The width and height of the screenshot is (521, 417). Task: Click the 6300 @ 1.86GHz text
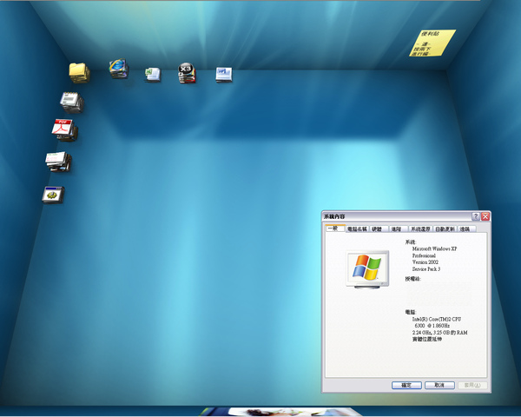click(432, 326)
